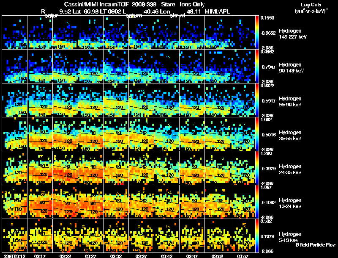
Task: Click the 'Hydrogen 55-90 keV' row label
Action: (x=290, y=102)
